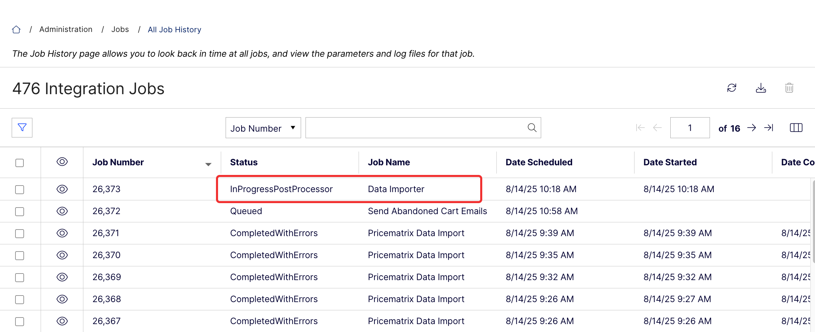Delete selected jobs with trash icon

tap(789, 88)
